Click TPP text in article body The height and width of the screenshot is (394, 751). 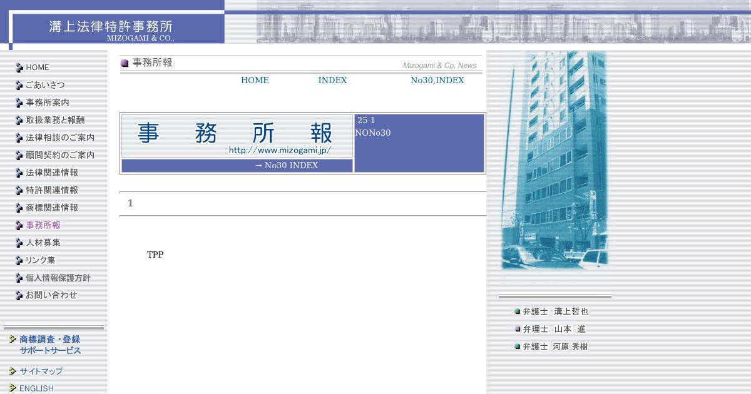tap(155, 255)
